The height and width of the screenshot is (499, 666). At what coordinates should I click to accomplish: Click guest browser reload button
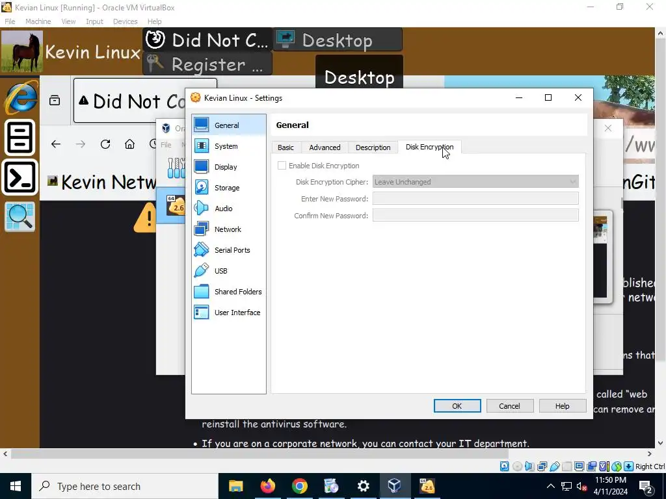(x=105, y=144)
